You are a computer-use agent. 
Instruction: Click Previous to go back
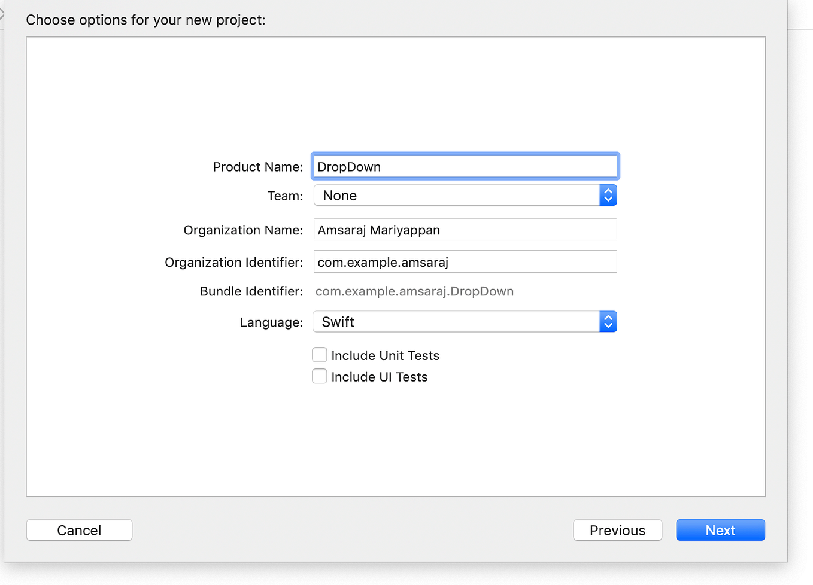click(x=617, y=530)
